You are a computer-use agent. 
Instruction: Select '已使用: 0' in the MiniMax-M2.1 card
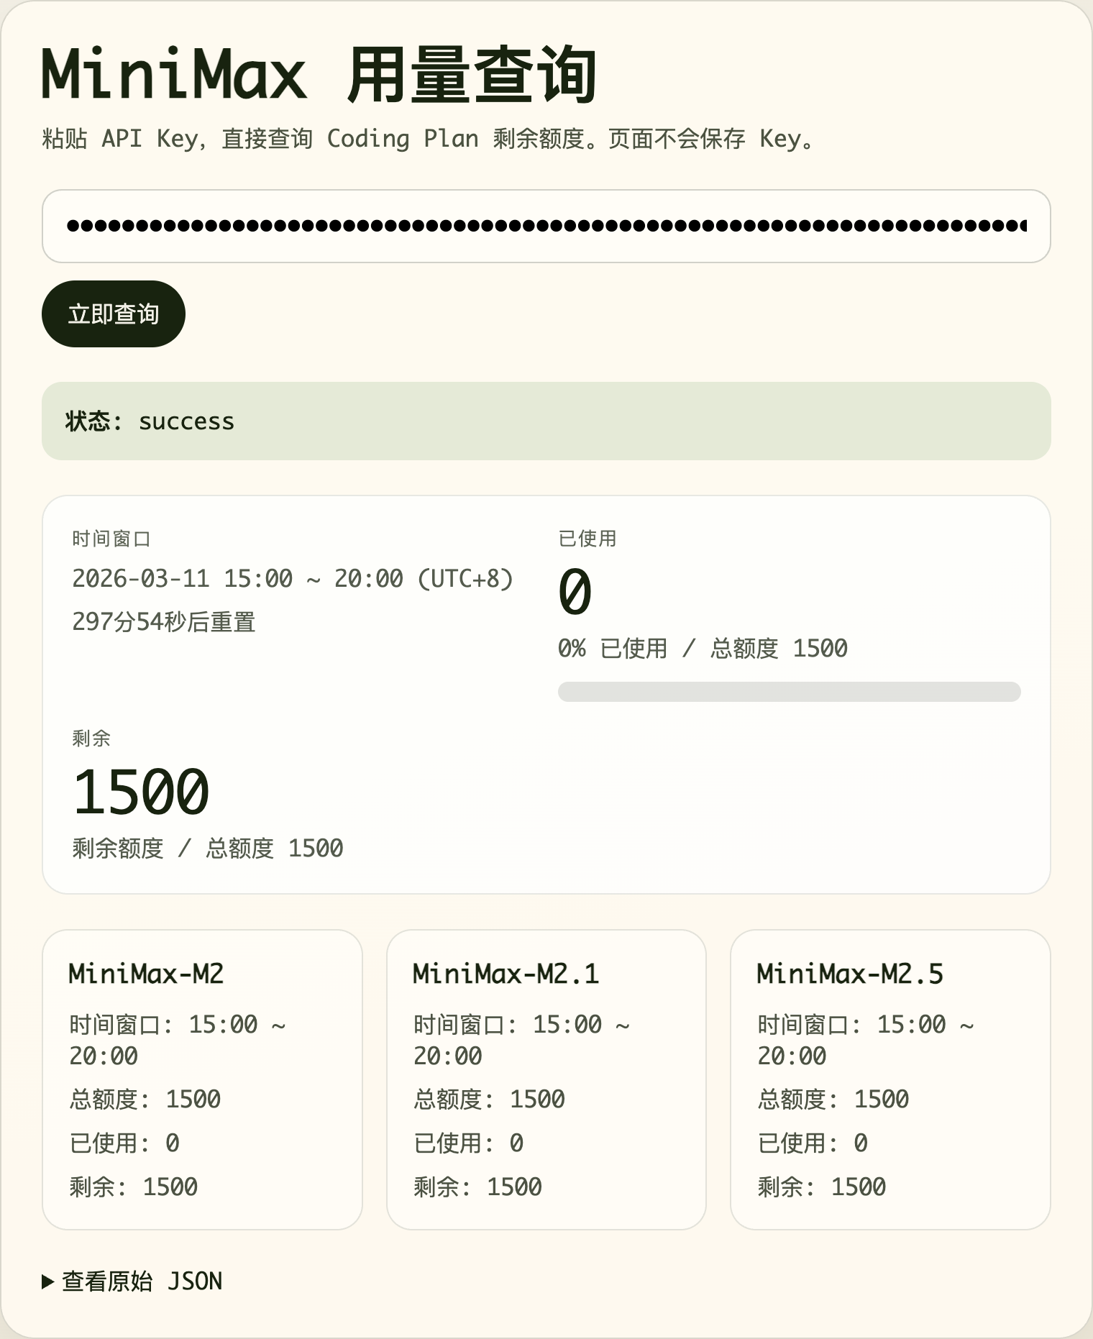468,1143
